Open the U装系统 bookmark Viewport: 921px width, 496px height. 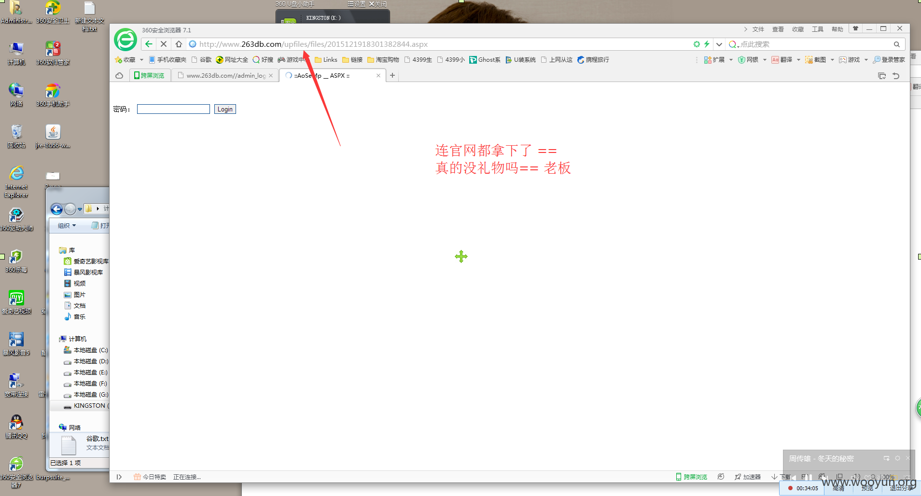coord(521,60)
